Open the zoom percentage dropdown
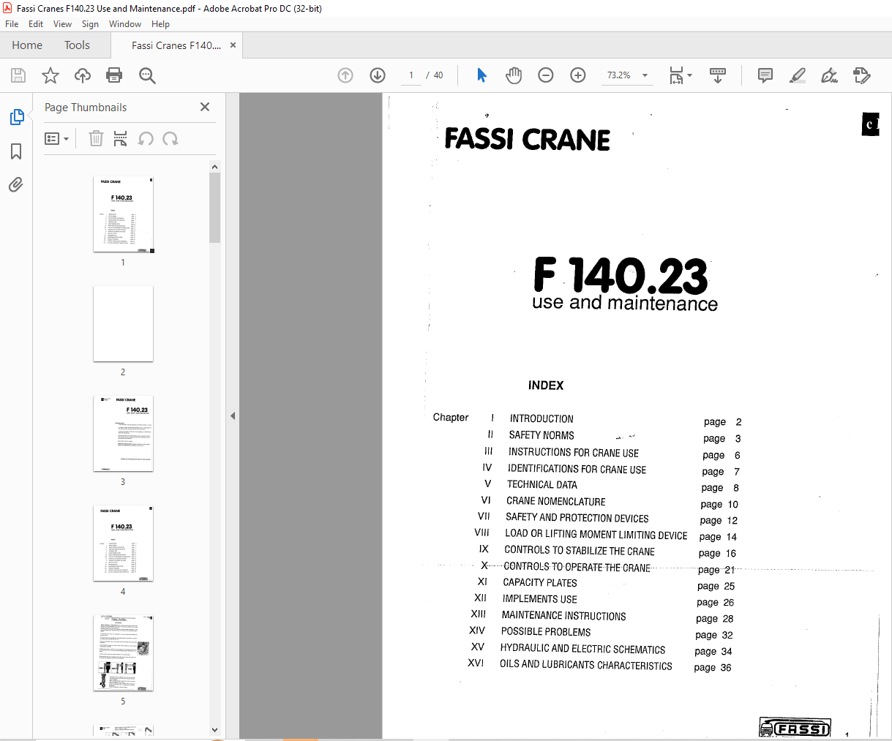892x741 pixels. [x=643, y=75]
